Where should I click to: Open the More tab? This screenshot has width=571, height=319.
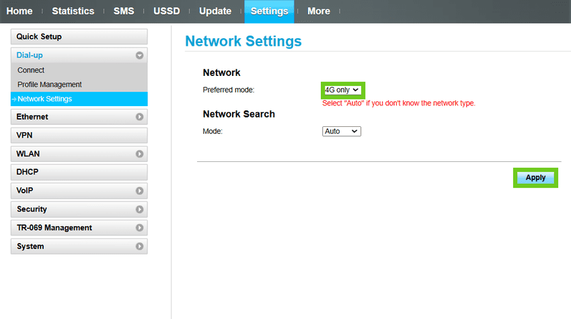(319, 11)
